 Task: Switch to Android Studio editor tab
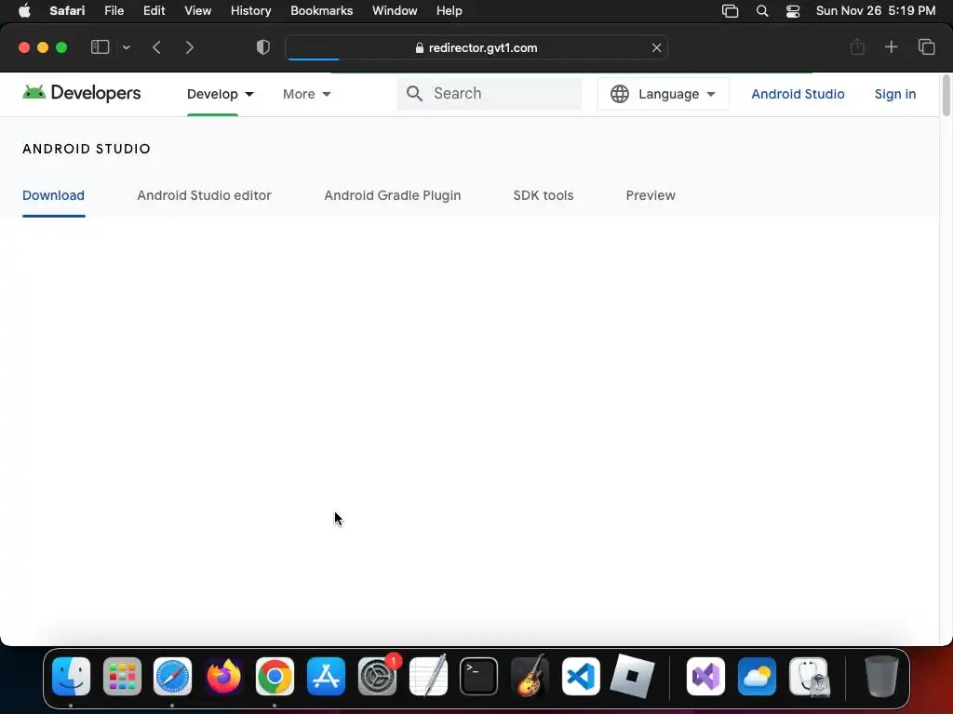click(x=204, y=195)
